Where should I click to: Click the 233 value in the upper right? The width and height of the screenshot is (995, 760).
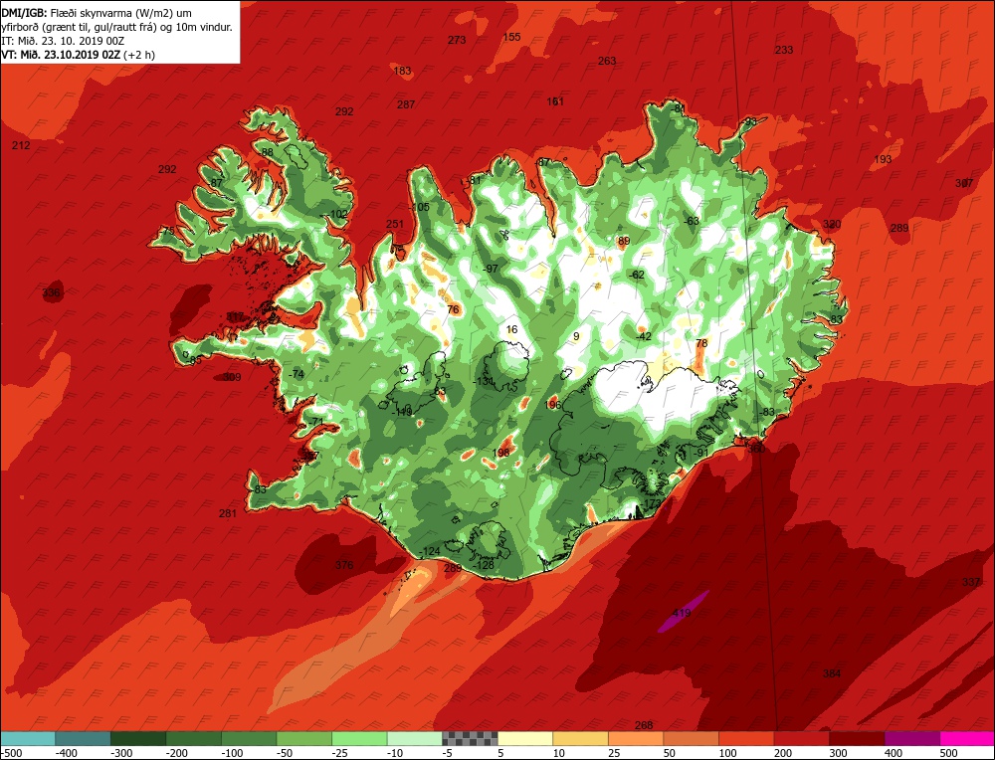pos(784,50)
